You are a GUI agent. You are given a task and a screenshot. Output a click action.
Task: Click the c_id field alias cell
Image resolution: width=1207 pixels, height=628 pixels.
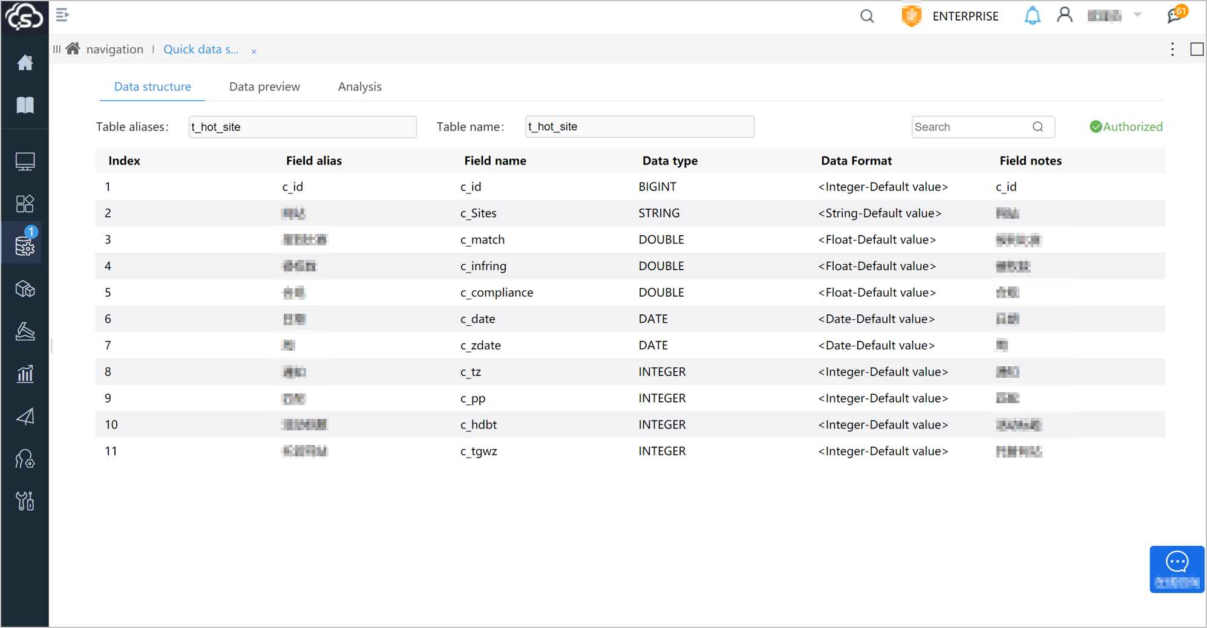point(292,187)
